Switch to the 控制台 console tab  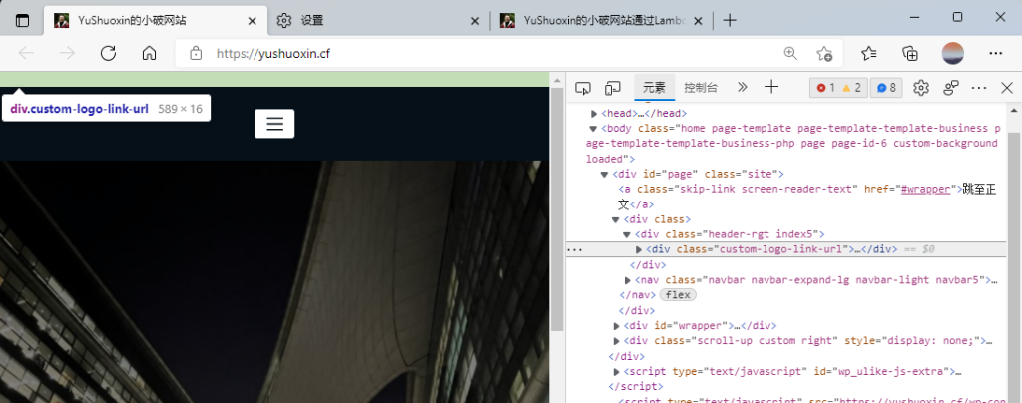tap(700, 88)
